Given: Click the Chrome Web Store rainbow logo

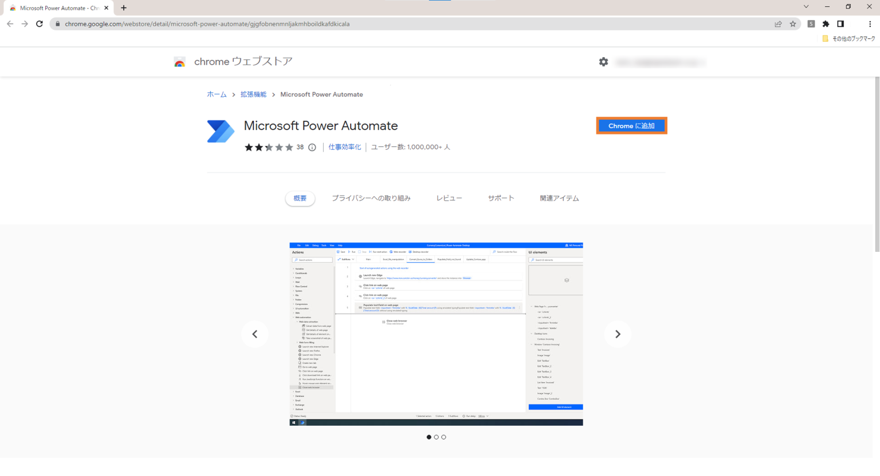Looking at the screenshot, I should coord(179,62).
